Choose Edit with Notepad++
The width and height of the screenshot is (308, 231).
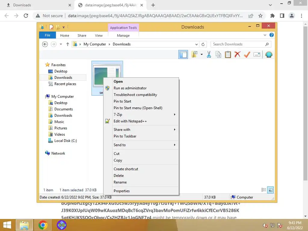click(x=141, y=121)
